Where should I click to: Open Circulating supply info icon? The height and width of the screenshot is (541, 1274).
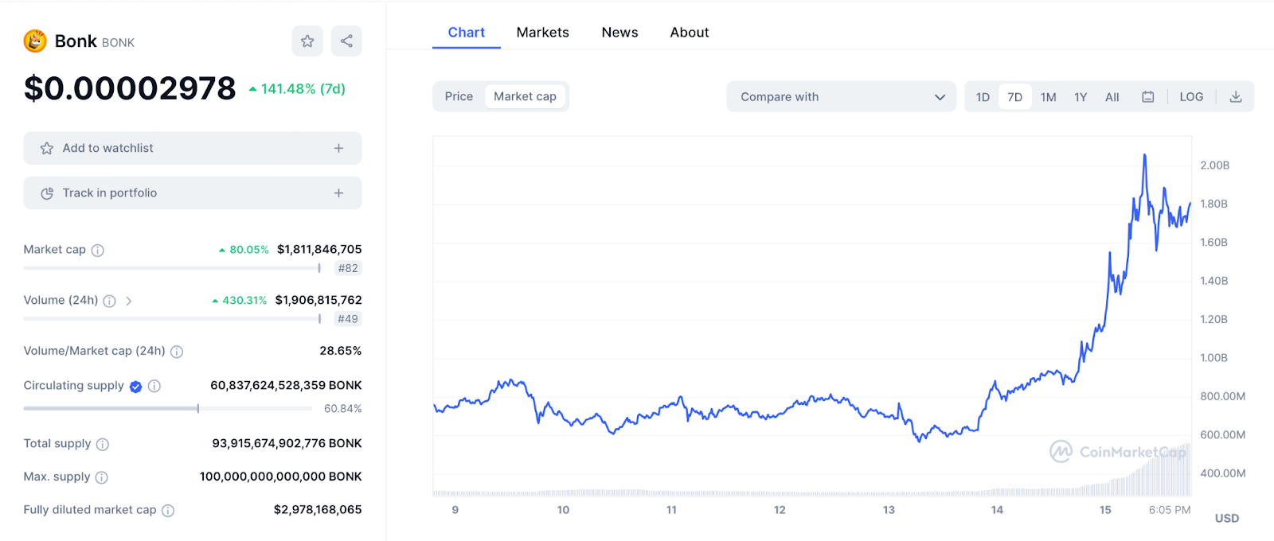pyautogui.click(x=154, y=386)
